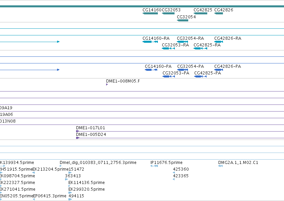
Task: Click the CG14160 gene label
Action: (152, 10)
